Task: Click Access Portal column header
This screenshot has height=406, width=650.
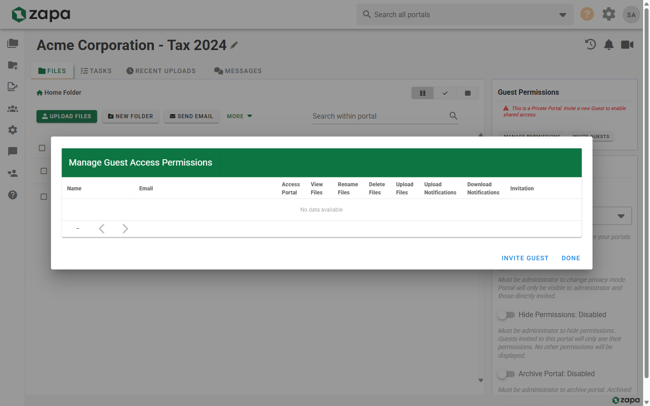Action: click(x=291, y=189)
